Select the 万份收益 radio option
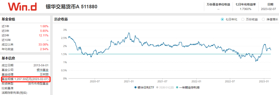Screen dimensions: 279x95 click(x=243, y=20)
